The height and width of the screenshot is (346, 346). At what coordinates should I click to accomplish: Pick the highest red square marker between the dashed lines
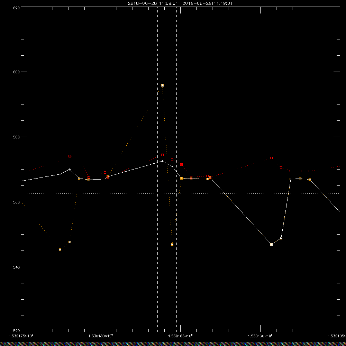pyautogui.click(x=162, y=155)
